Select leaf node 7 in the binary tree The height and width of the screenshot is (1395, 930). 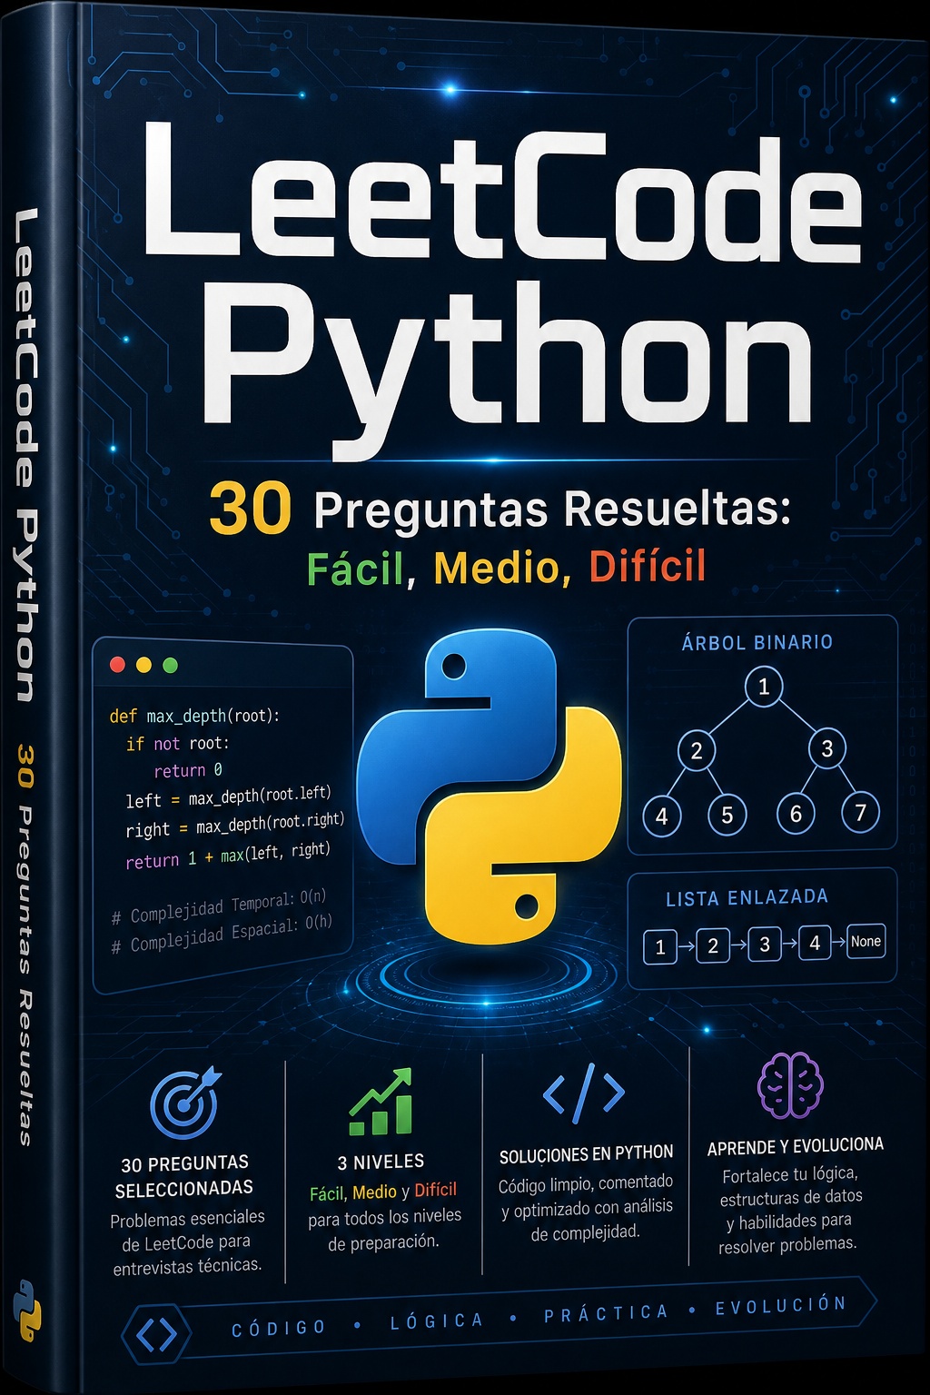pos(861,812)
